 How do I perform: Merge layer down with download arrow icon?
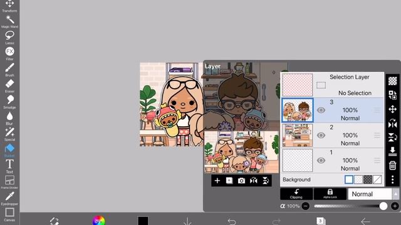[x=393, y=151]
